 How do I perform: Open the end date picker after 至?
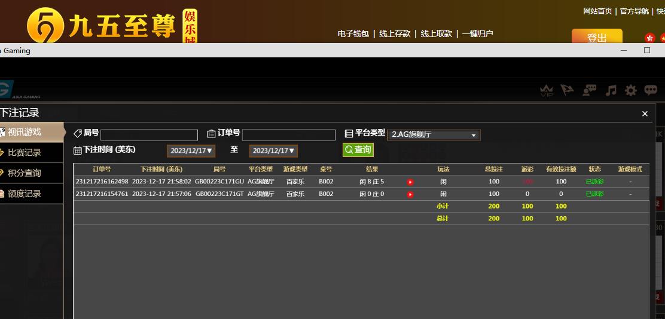(x=273, y=151)
